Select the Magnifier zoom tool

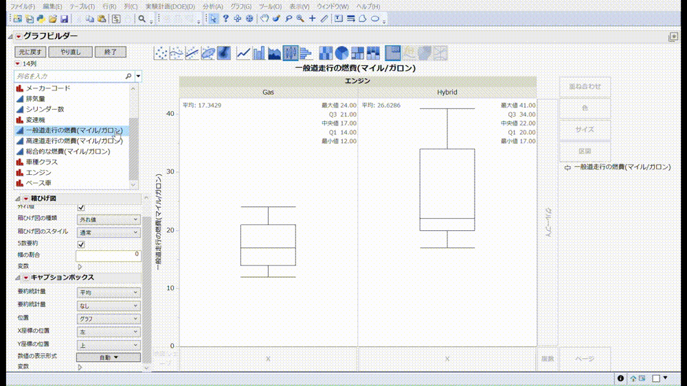[x=300, y=19]
